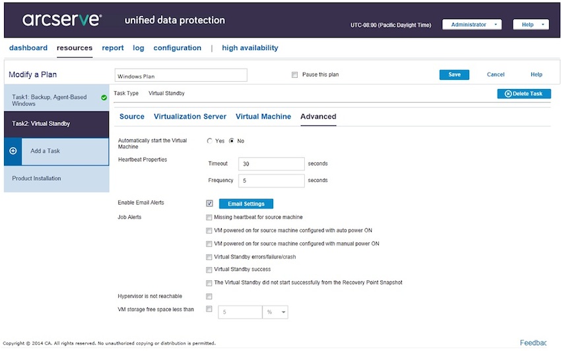
Task: Click the Timeout seconds input field
Action: pos(271,164)
